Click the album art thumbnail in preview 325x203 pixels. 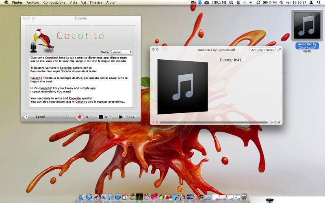pos(182,87)
